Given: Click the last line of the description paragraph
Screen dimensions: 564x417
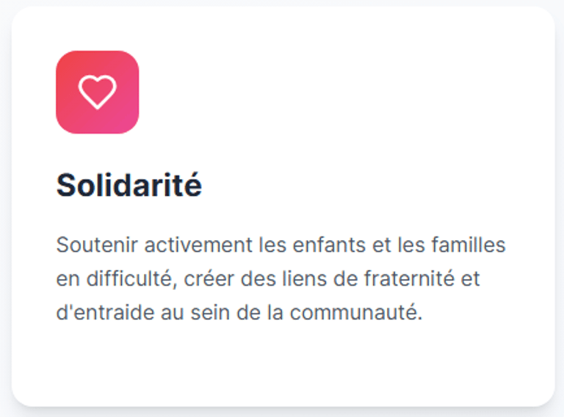Looking at the screenshot, I should pyautogui.click(x=239, y=313).
